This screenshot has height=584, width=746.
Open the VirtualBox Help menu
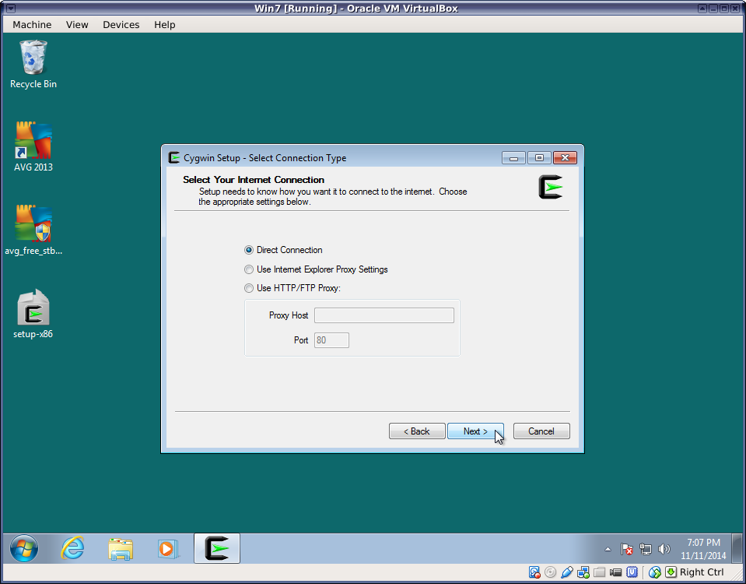tap(165, 25)
